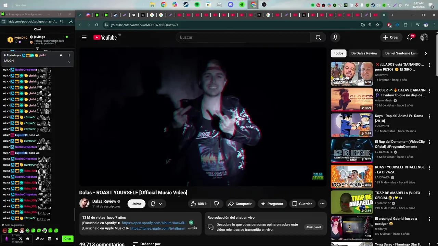This screenshot has height=246, width=438.
Task: Open Steam from the taskbar
Action: point(186,5)
